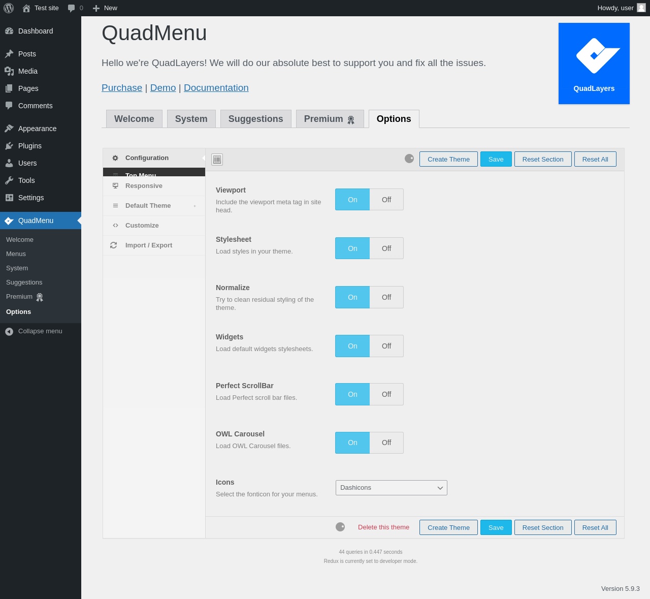Open the WordPress logo menu
Screen dimensions: 650x599
9,8
